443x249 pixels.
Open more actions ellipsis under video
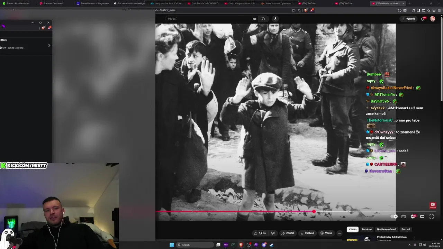[x=340, y=233]
